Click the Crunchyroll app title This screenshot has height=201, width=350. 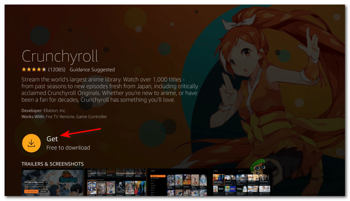(x=60, y=57)
